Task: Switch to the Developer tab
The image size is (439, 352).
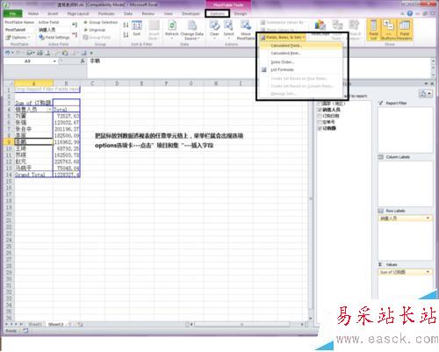Action: [x=191, y=14]
